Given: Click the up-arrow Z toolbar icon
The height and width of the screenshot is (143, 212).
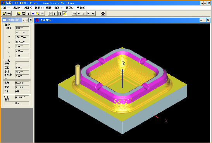Looking at the screenshot, I should point(23,14).
